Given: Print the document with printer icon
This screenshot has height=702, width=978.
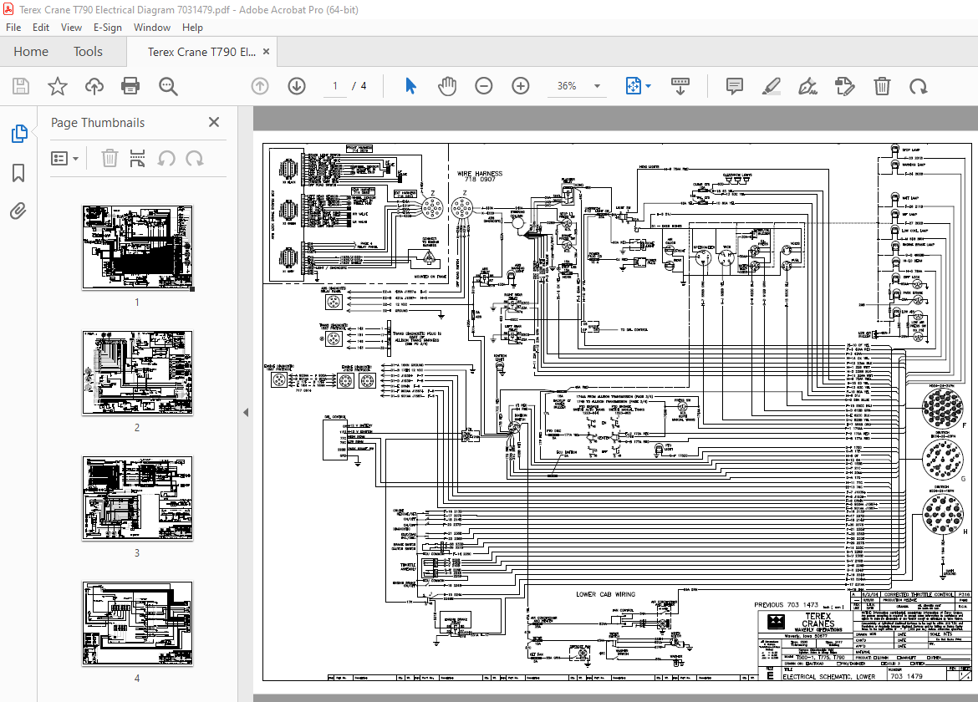Looking at the screenshot, I should coord(130,86).
